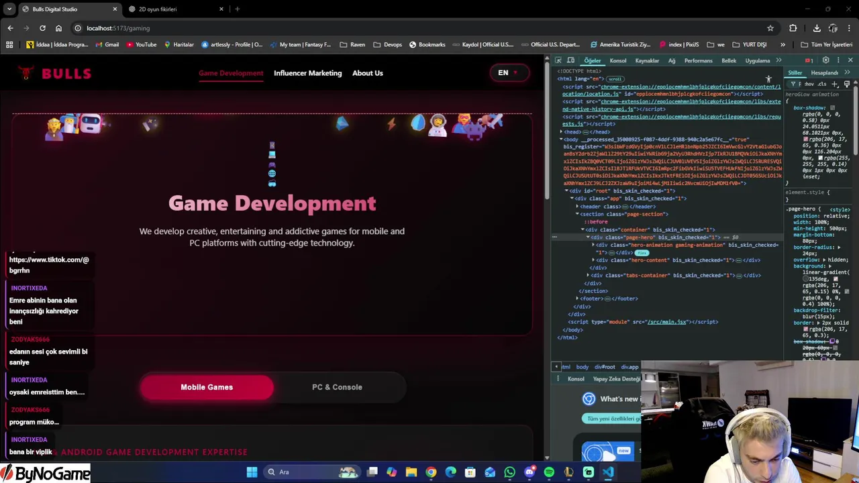Open the Chrome extensions puzzle icon
This screenshot has height=483, width=859.
[793, 28]
